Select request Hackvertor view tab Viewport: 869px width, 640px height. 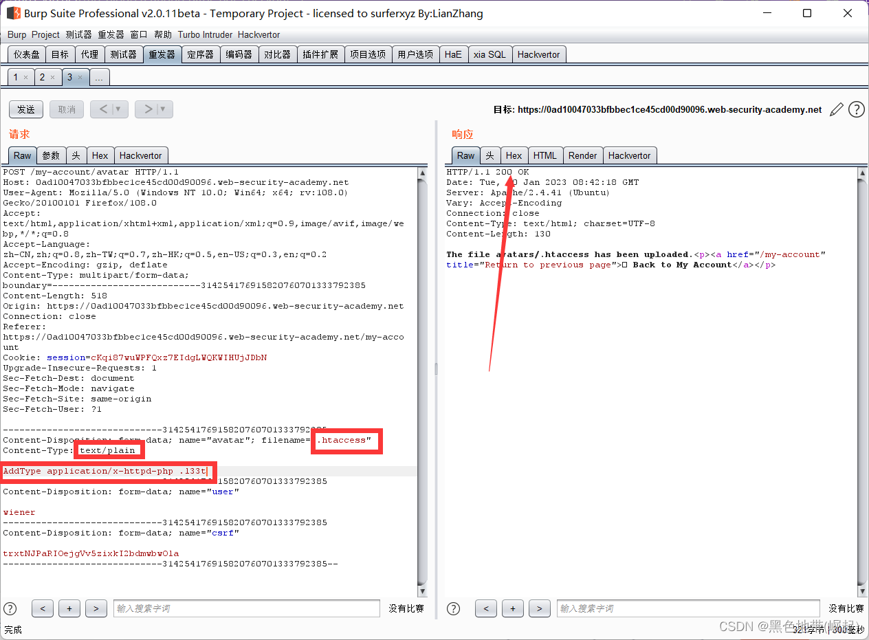coord(140,155)
